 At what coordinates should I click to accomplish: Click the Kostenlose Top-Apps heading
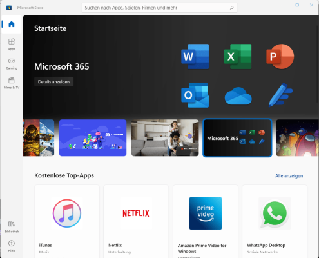coord(64,175)
